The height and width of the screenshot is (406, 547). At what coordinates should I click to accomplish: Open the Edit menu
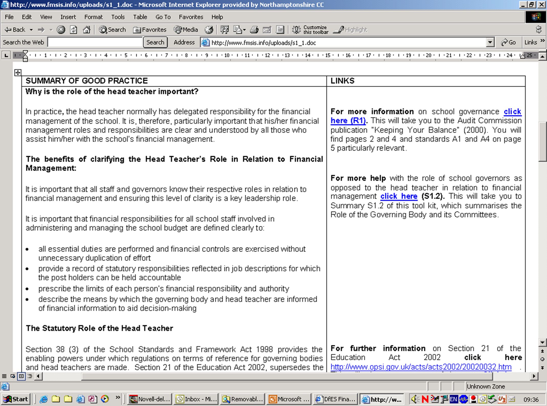point(27,17)
